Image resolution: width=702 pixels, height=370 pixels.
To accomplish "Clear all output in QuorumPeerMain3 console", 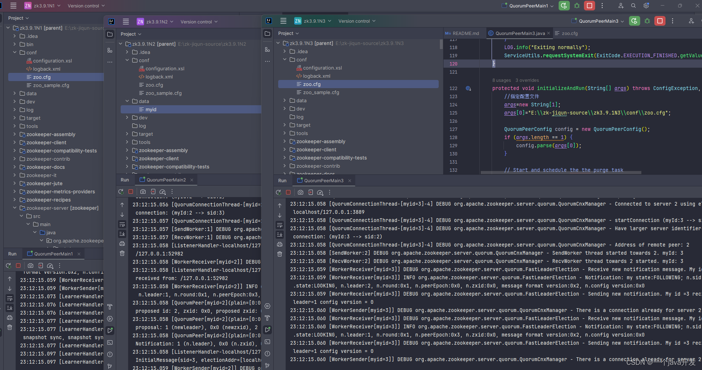I will (x=280, y=254).
